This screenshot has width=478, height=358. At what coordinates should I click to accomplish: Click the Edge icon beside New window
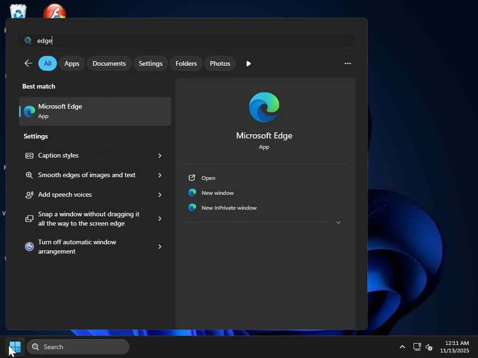pyautogui.click(x=192, y=193)
